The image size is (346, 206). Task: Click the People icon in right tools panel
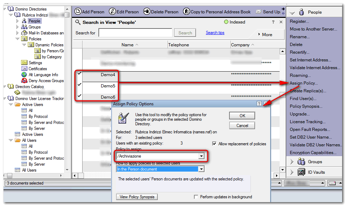[301, 12]
